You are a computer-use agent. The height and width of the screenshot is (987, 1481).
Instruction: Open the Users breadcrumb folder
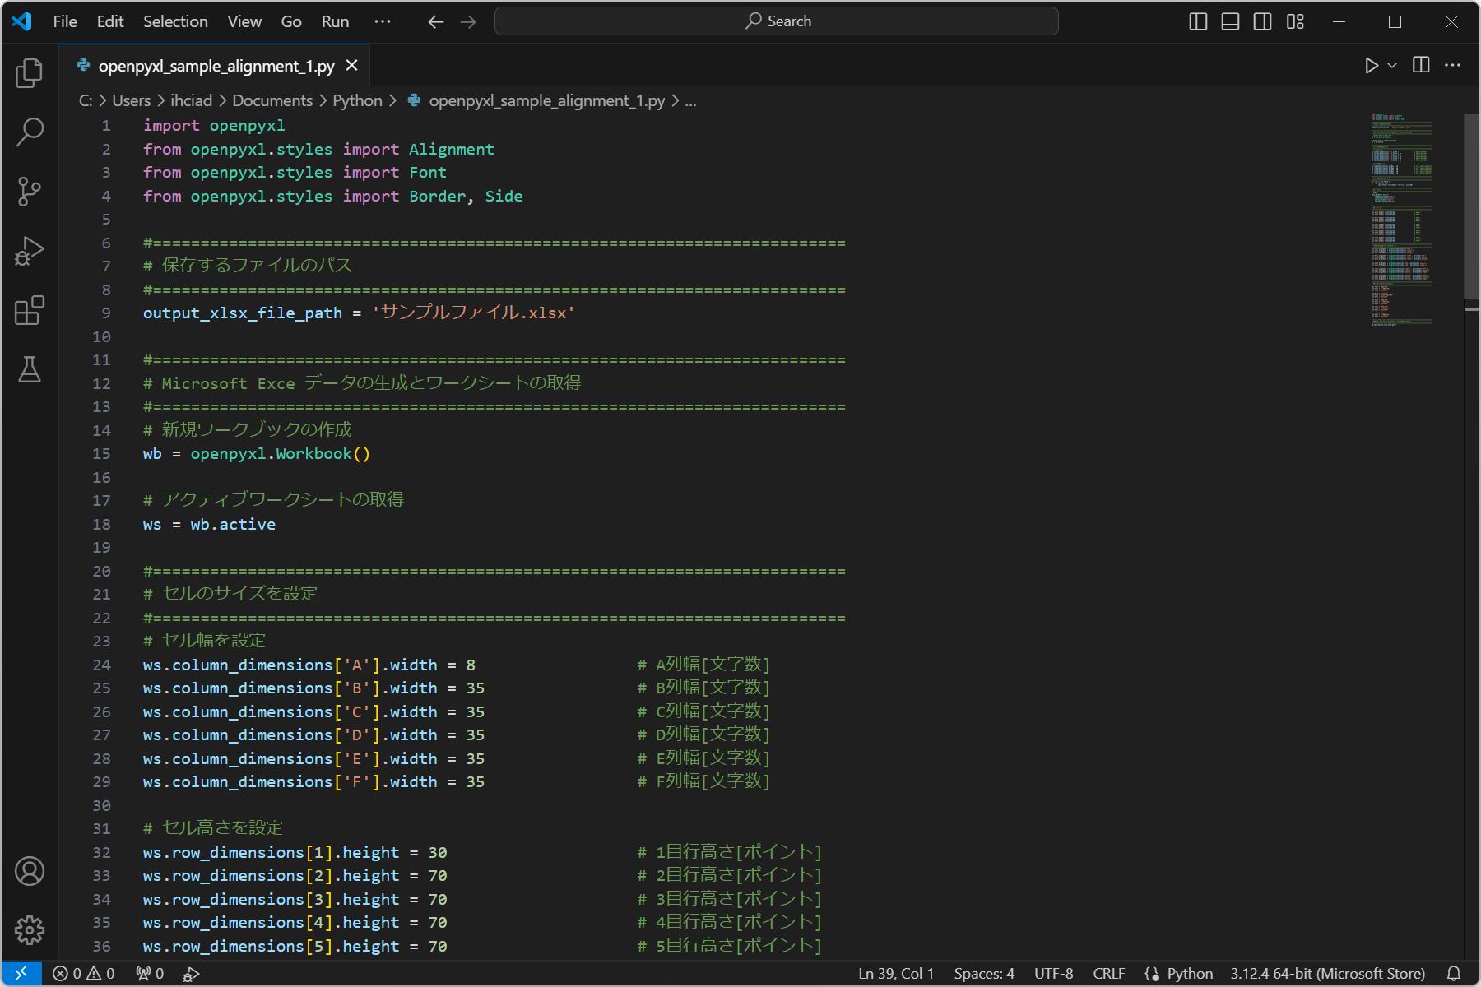132,100
